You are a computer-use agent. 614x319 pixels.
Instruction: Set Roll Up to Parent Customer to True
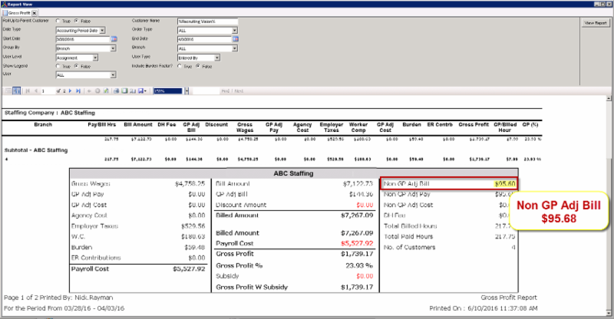click(58, 21)
